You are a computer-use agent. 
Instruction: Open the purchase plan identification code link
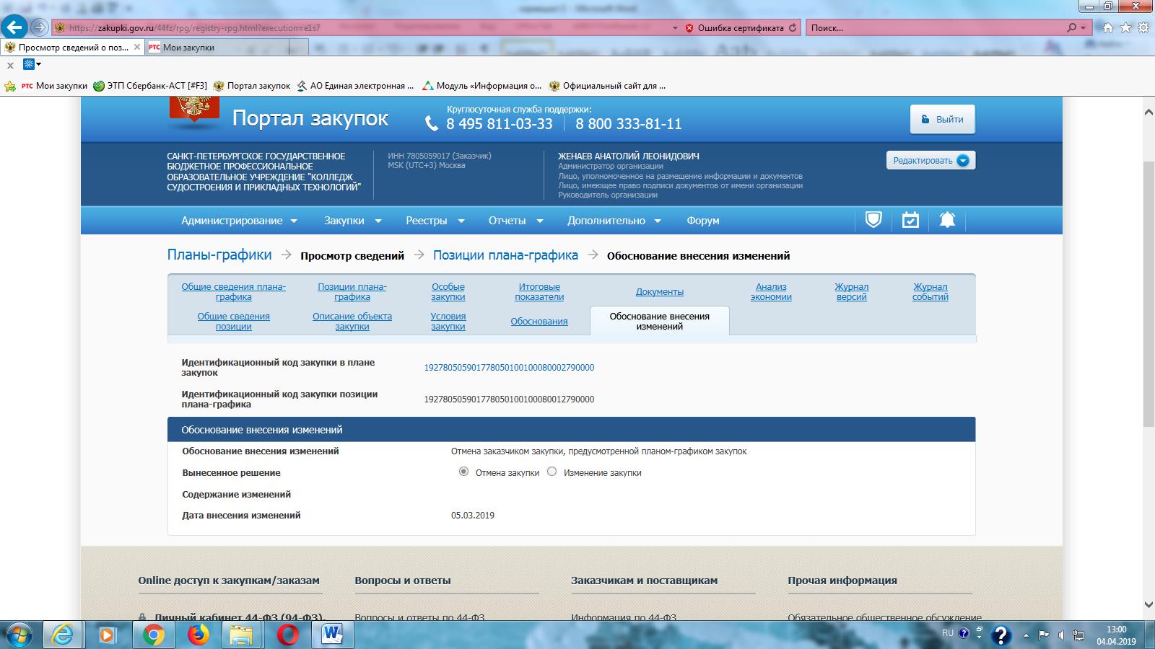pyautogui.click(x=509, y=368)
